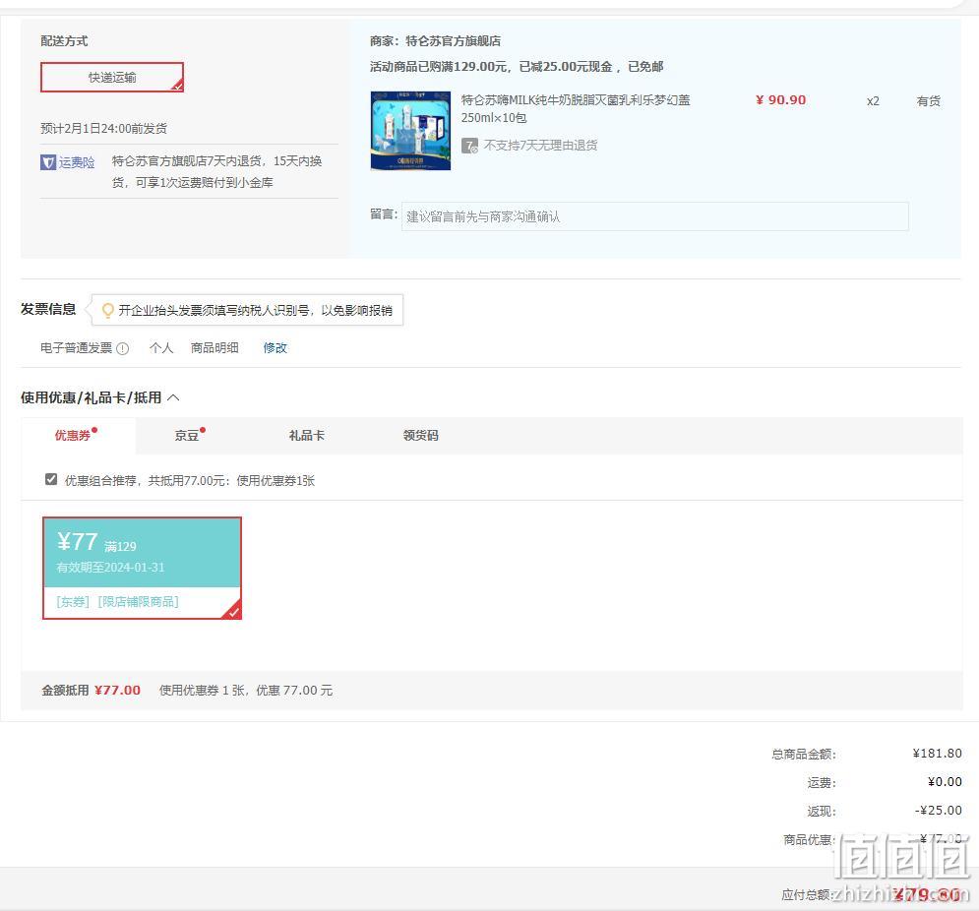Click the info icon beside 电子普通发票
Image resolution: width=979 pixels, height=911 pixels.
coord(123,348)
